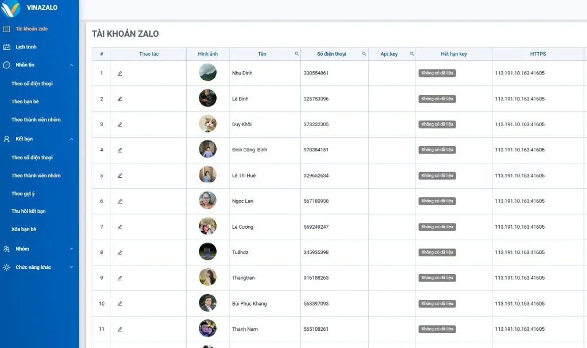Click Lê Bình's avatar thumbnail

[208, 99]
